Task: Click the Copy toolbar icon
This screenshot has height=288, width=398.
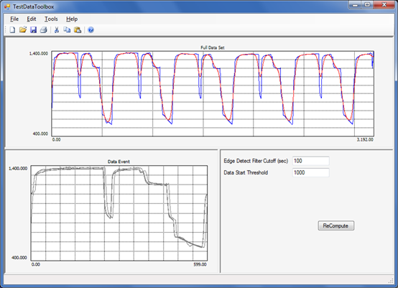Action: coord(67,30)
